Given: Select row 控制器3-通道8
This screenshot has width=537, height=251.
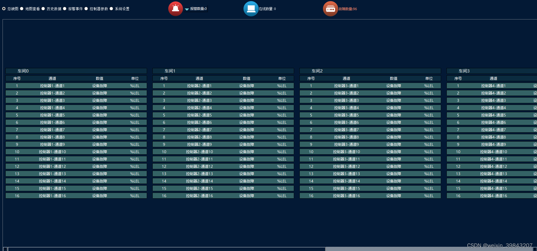Looking at the screenshot, I should 370,137.
